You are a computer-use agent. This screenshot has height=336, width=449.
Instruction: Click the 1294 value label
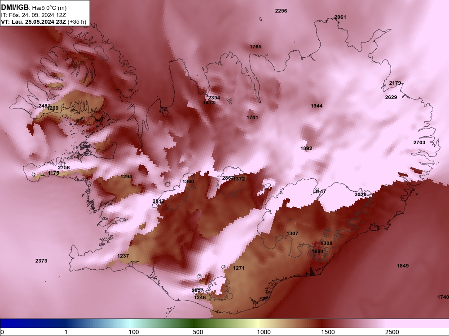point(126,177)
